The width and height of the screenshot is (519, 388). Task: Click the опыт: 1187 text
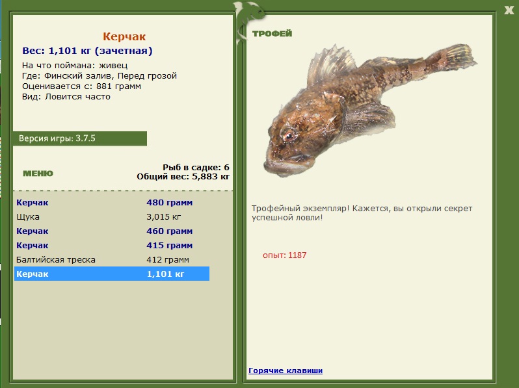click(284, 255)
